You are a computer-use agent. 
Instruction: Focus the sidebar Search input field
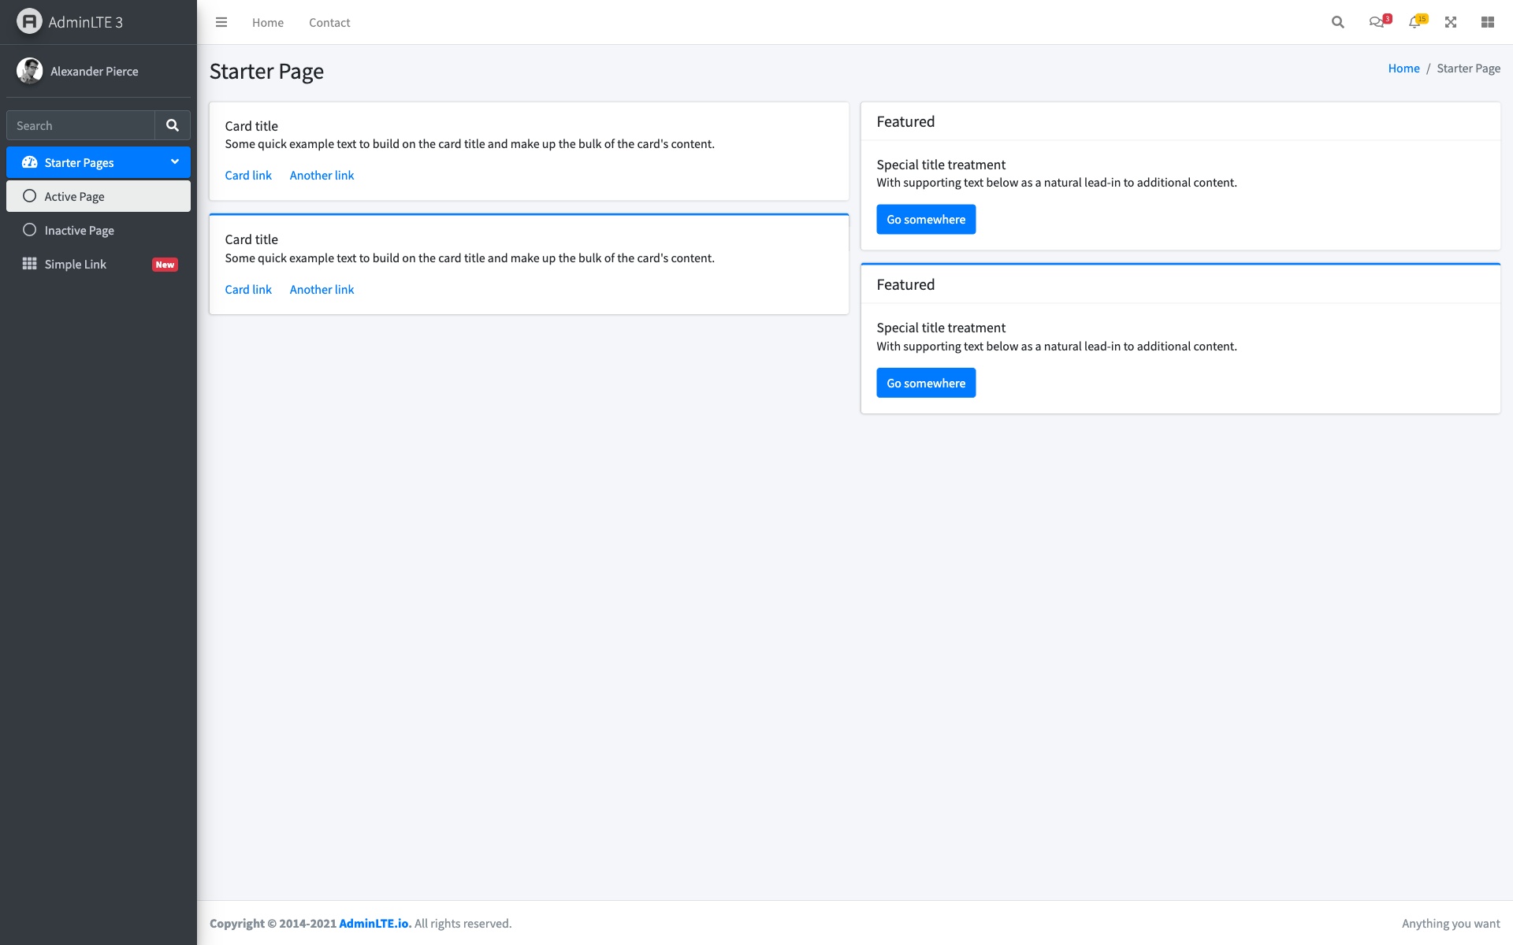(80, 125)
